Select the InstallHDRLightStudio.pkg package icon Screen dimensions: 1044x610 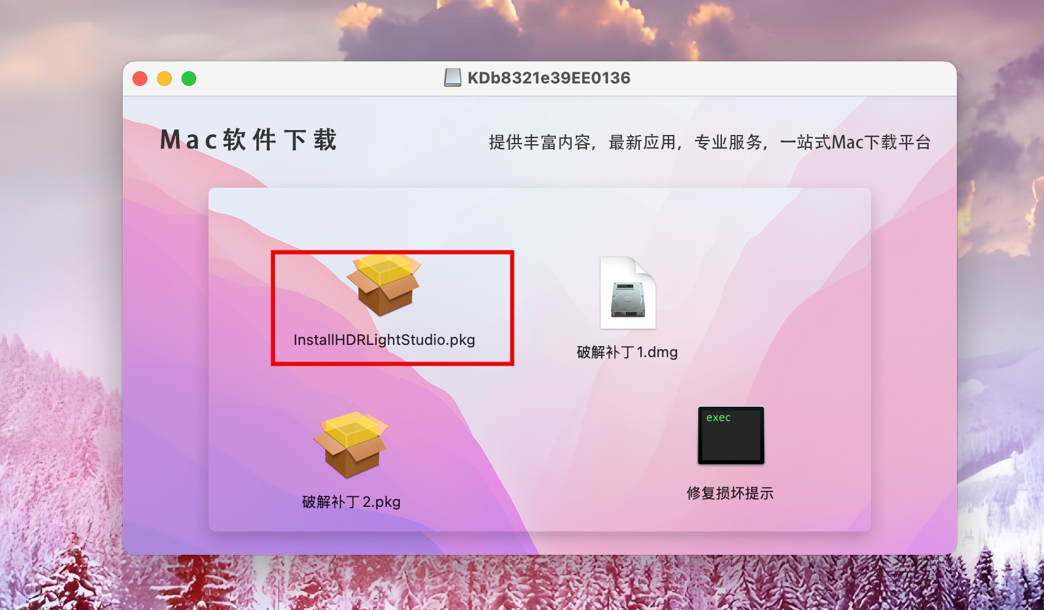coord(385,285)
